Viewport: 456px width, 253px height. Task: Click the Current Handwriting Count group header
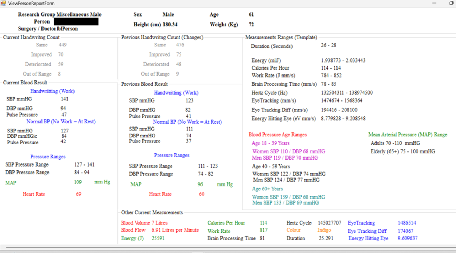[x=31, y=37]
